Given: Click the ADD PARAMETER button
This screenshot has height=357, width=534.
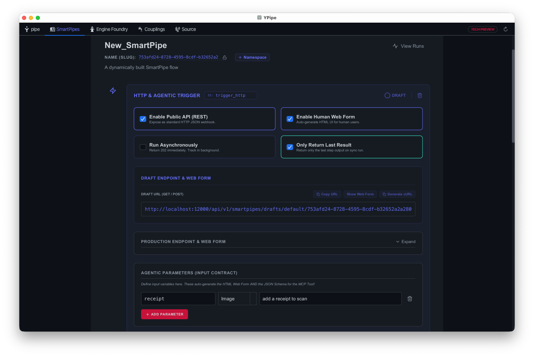Looking at the screenshot, I should click(164, 314).
